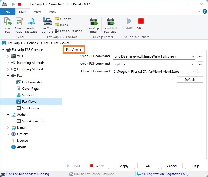
Task: Click the New Fax ribbon icon
Action: [8, 25]
